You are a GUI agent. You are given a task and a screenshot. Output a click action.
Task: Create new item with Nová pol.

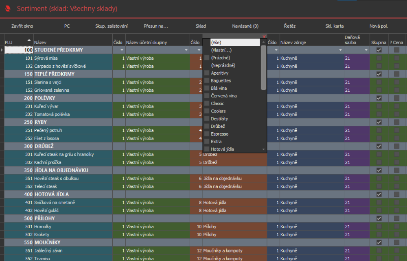click(379, 26)
